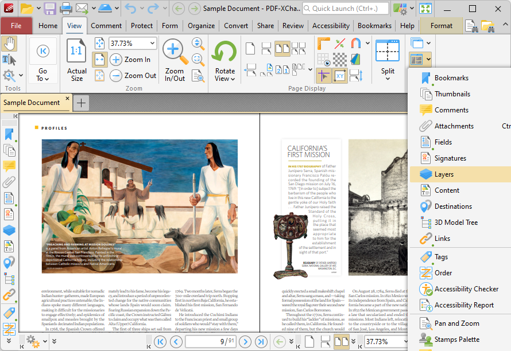Open the Accessibility tab

331,26
